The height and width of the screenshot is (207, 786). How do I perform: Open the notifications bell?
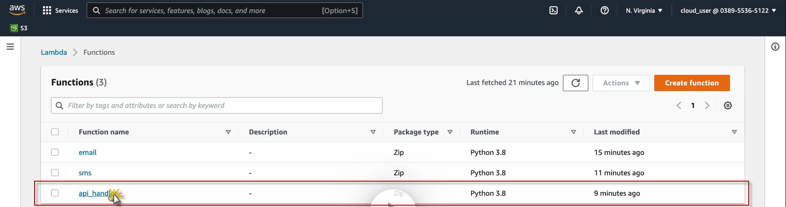click(579, 10)
